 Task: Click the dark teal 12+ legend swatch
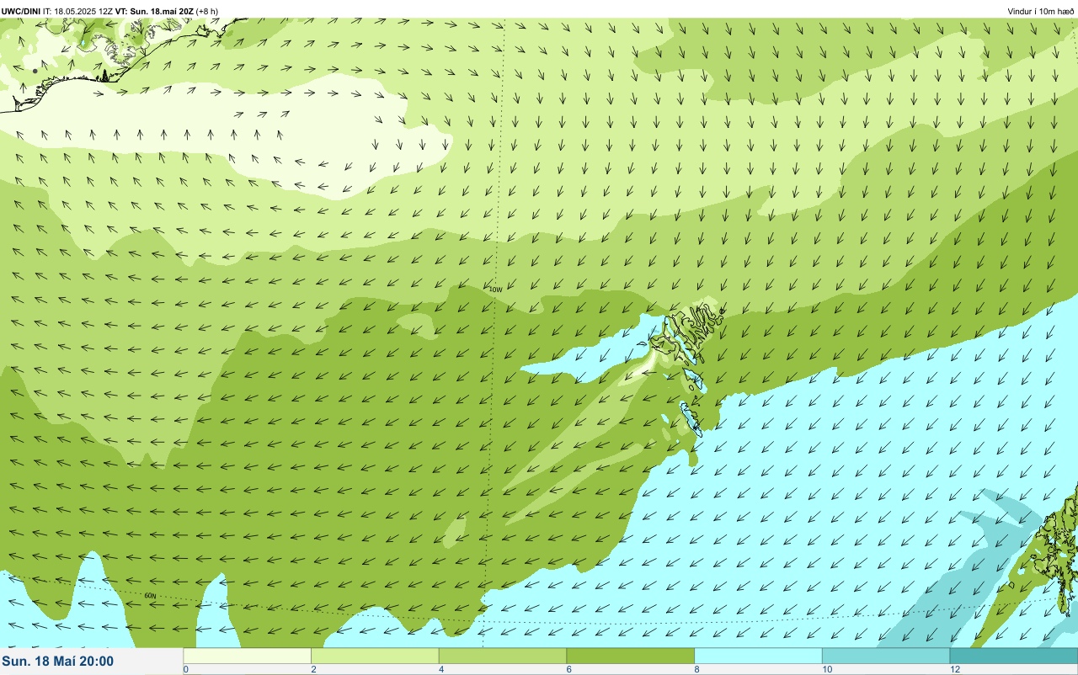pos(1014,656)
